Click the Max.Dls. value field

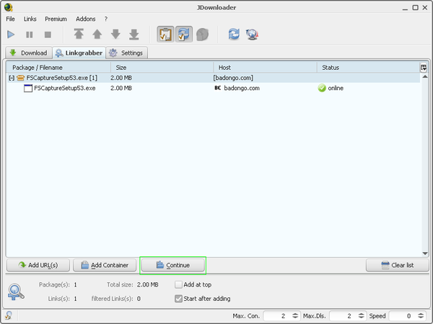(343, 316)
